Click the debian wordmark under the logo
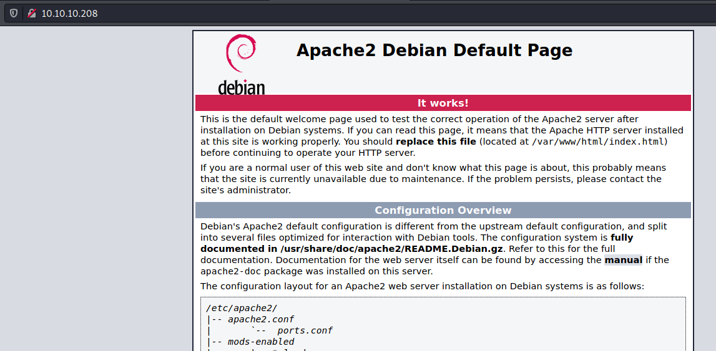716x351 pixels. click(241, 87)
